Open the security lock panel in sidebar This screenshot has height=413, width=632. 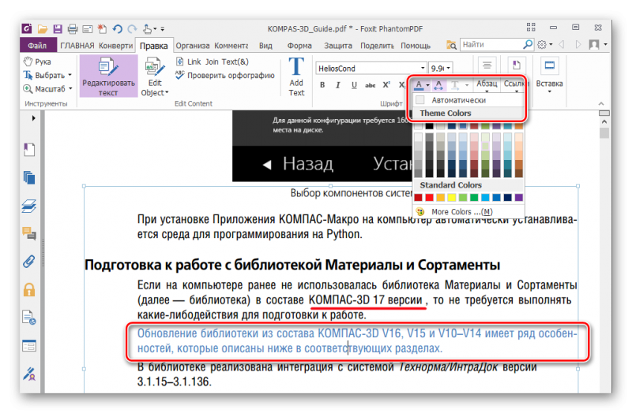(29, 289)
